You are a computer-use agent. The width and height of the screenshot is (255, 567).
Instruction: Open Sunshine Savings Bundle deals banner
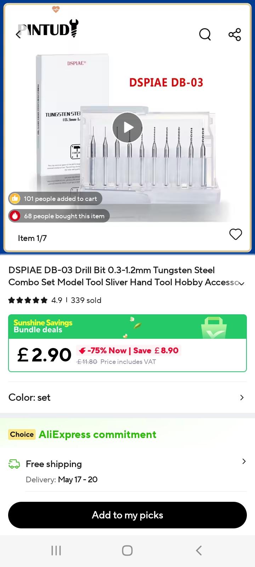click(x=127, y=327)
